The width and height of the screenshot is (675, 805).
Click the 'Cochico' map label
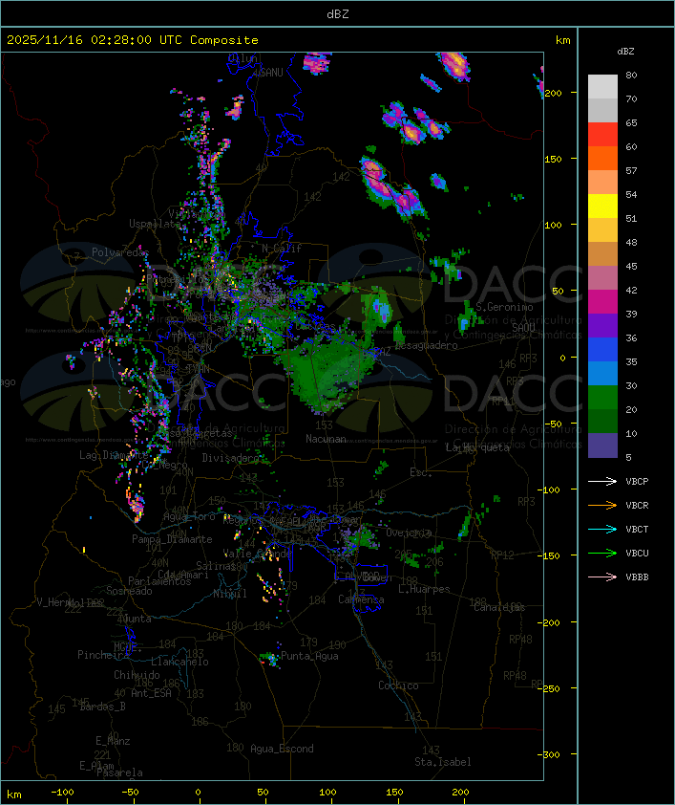coord(398,685)
